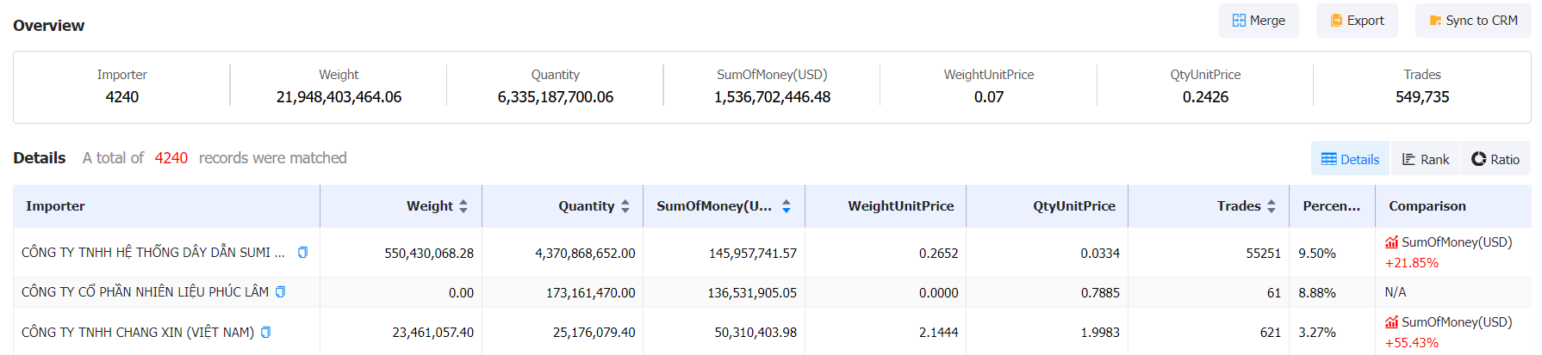Click the Merge button
This screenshot has width=1542, height=355.
point(1258,21)
